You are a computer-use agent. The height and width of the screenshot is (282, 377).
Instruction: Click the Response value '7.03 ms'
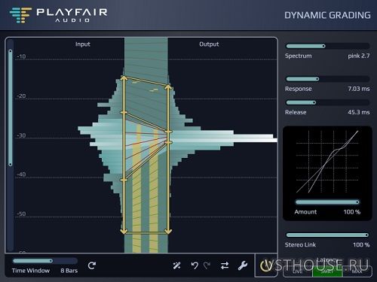point(359,89)
